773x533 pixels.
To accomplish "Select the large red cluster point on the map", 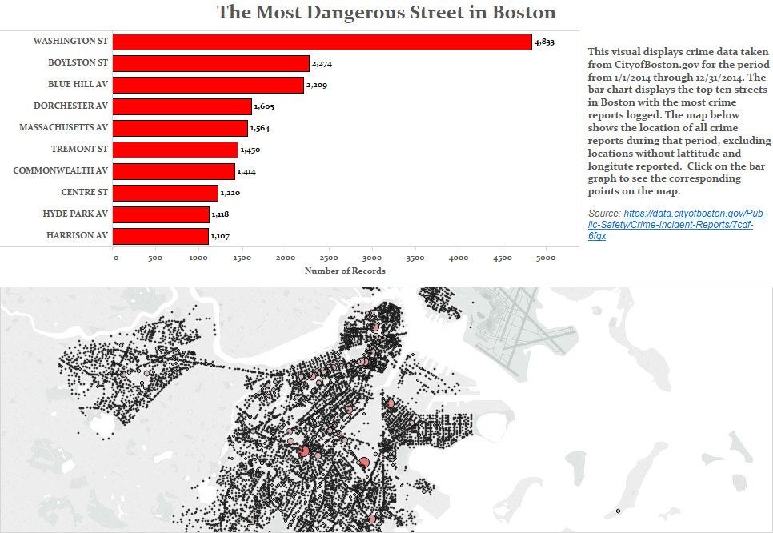I will (x=302, y=452).
